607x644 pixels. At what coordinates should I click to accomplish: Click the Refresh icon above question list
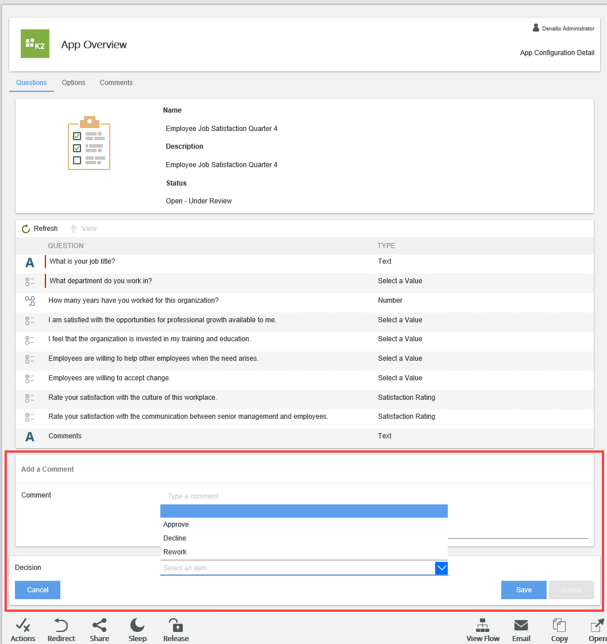pos(26,229)
